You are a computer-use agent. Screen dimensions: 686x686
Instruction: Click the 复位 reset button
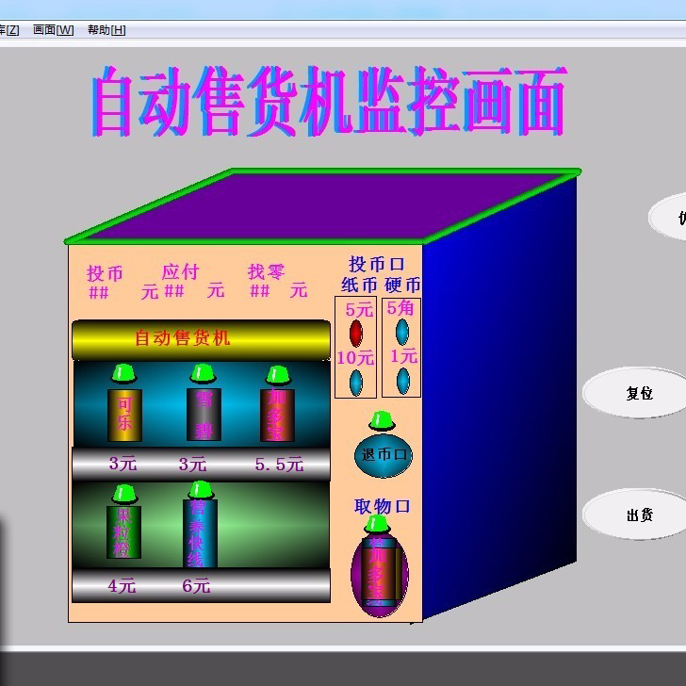coord(638,393)
